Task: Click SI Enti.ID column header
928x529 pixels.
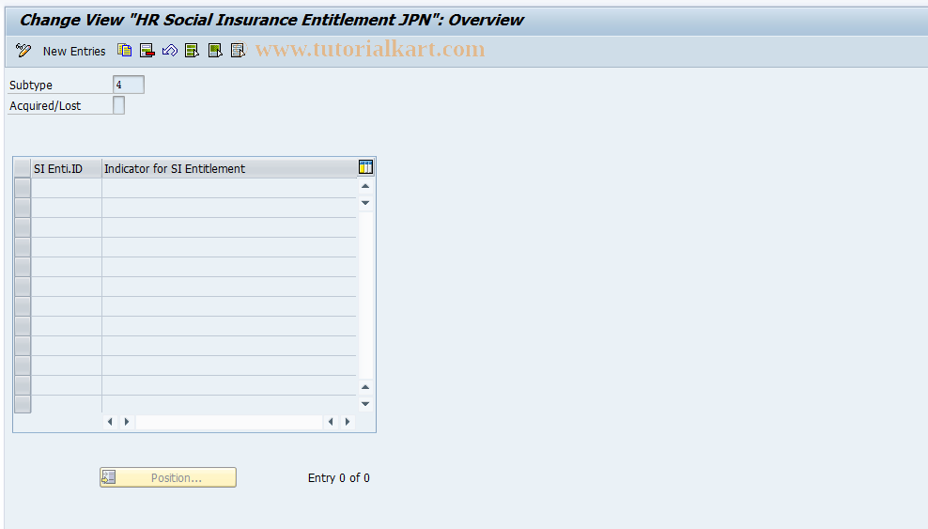Action: pos(67,168)
